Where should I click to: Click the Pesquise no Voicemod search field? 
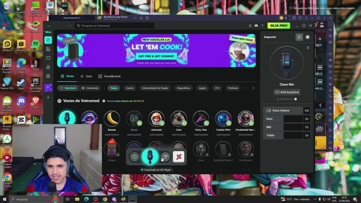pos(115,26)
